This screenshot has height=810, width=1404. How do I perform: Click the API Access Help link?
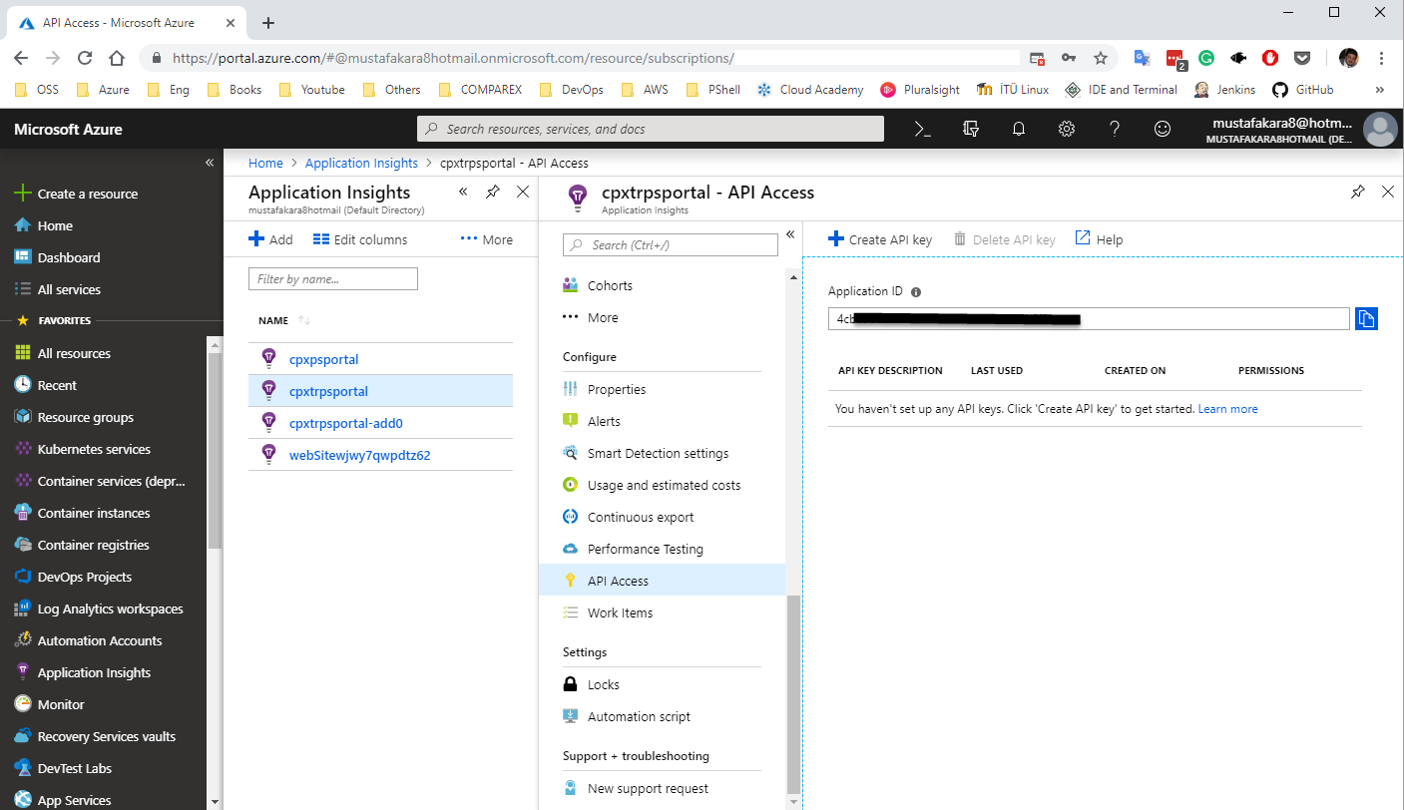tap(1099, 239)
